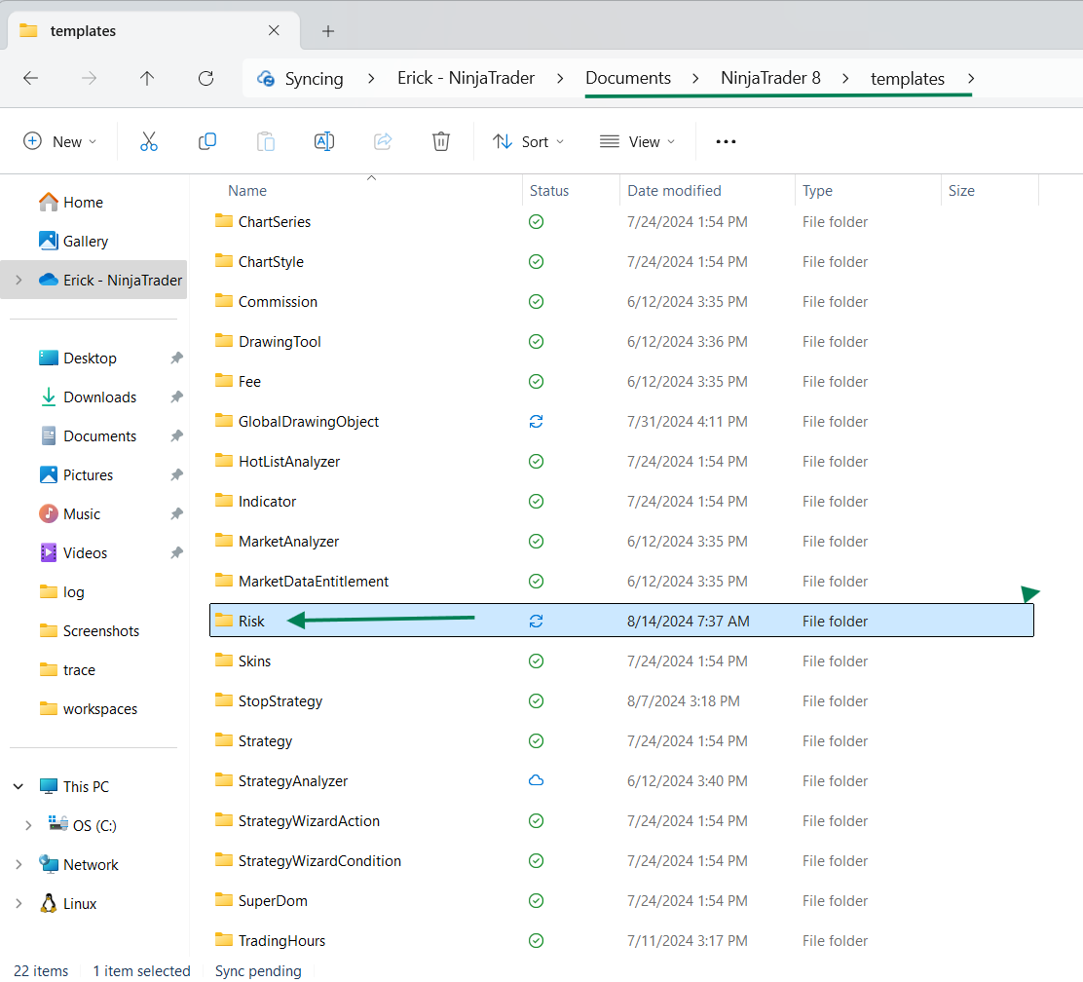Select the StopStrategy folder
Viewport: 1083px width, 982px height.
click(621, 700)
